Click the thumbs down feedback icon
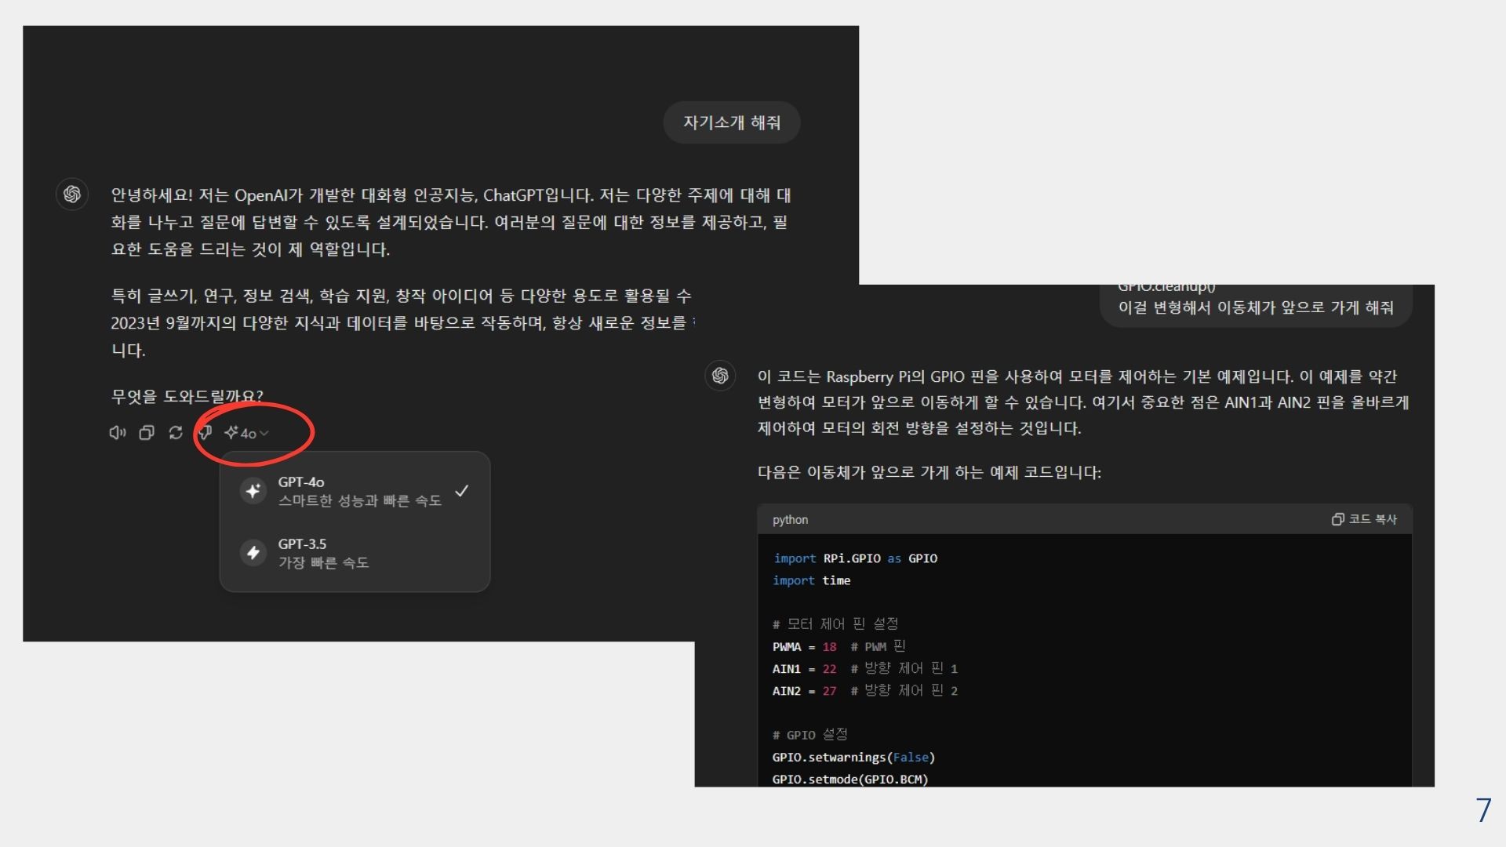Viewport: 1506px width, 847px height. (x=206, y=433)
